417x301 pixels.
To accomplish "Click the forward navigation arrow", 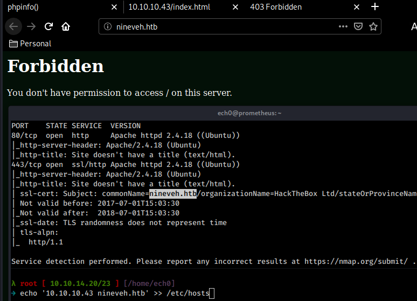I will [x=31, y=26].
